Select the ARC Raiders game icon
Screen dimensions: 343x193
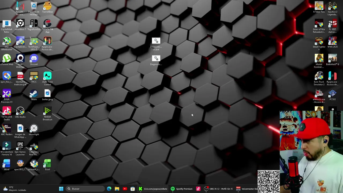(x=6, y=130)
